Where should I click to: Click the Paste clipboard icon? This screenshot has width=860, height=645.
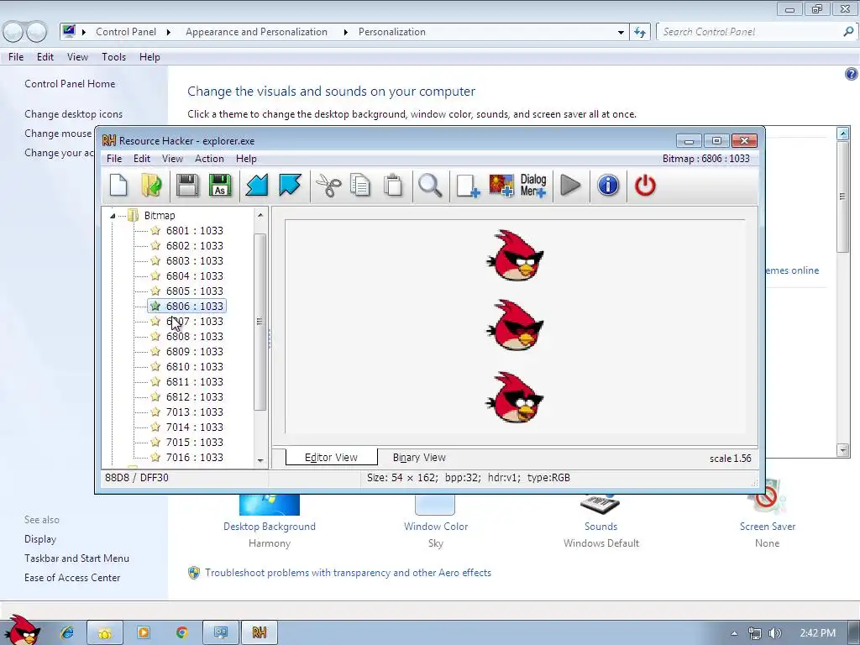coord(393,186)
